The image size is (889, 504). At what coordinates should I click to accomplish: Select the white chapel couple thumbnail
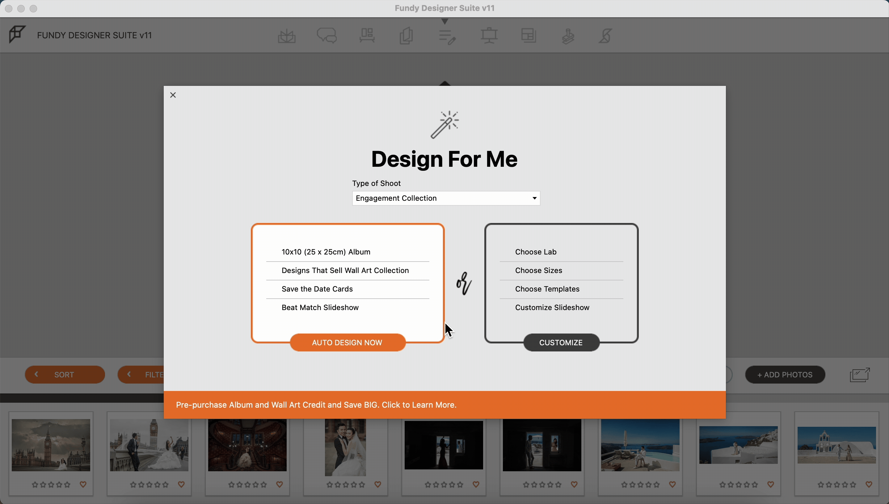click(837, 445)
